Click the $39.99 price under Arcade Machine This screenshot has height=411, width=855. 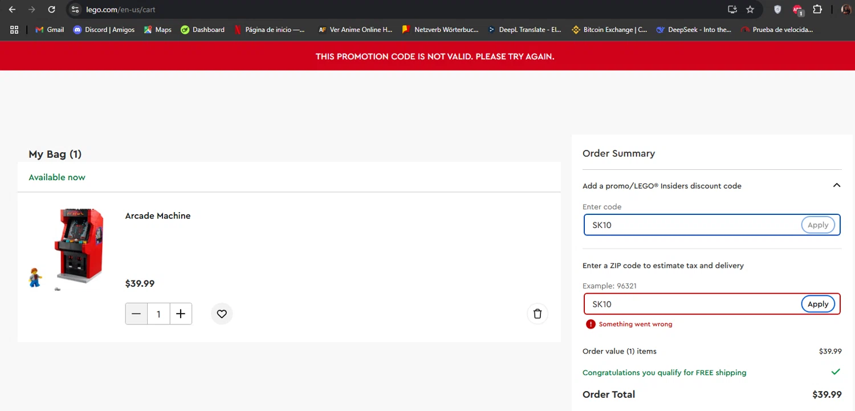click(x=140, y=283)
